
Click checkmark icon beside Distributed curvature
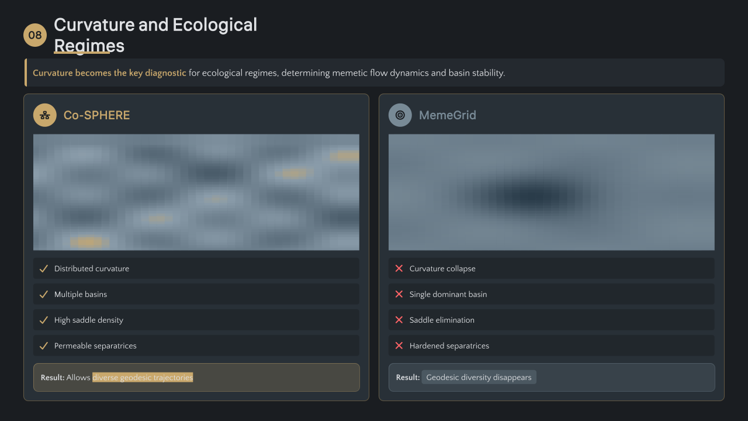pyautogui.click(x=43, y=268)
